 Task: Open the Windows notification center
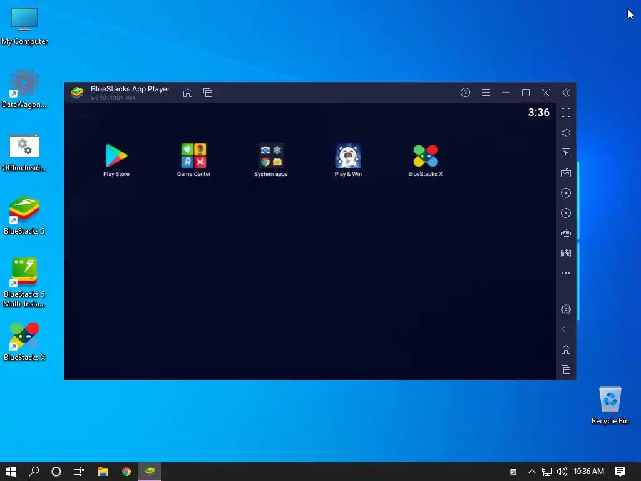[620, 472]
